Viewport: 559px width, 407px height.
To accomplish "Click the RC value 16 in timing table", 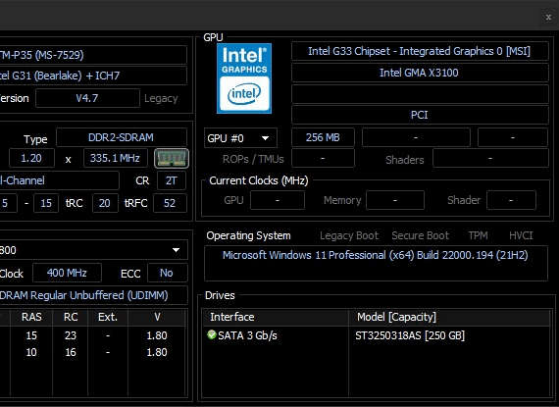I will click(71, 352).
